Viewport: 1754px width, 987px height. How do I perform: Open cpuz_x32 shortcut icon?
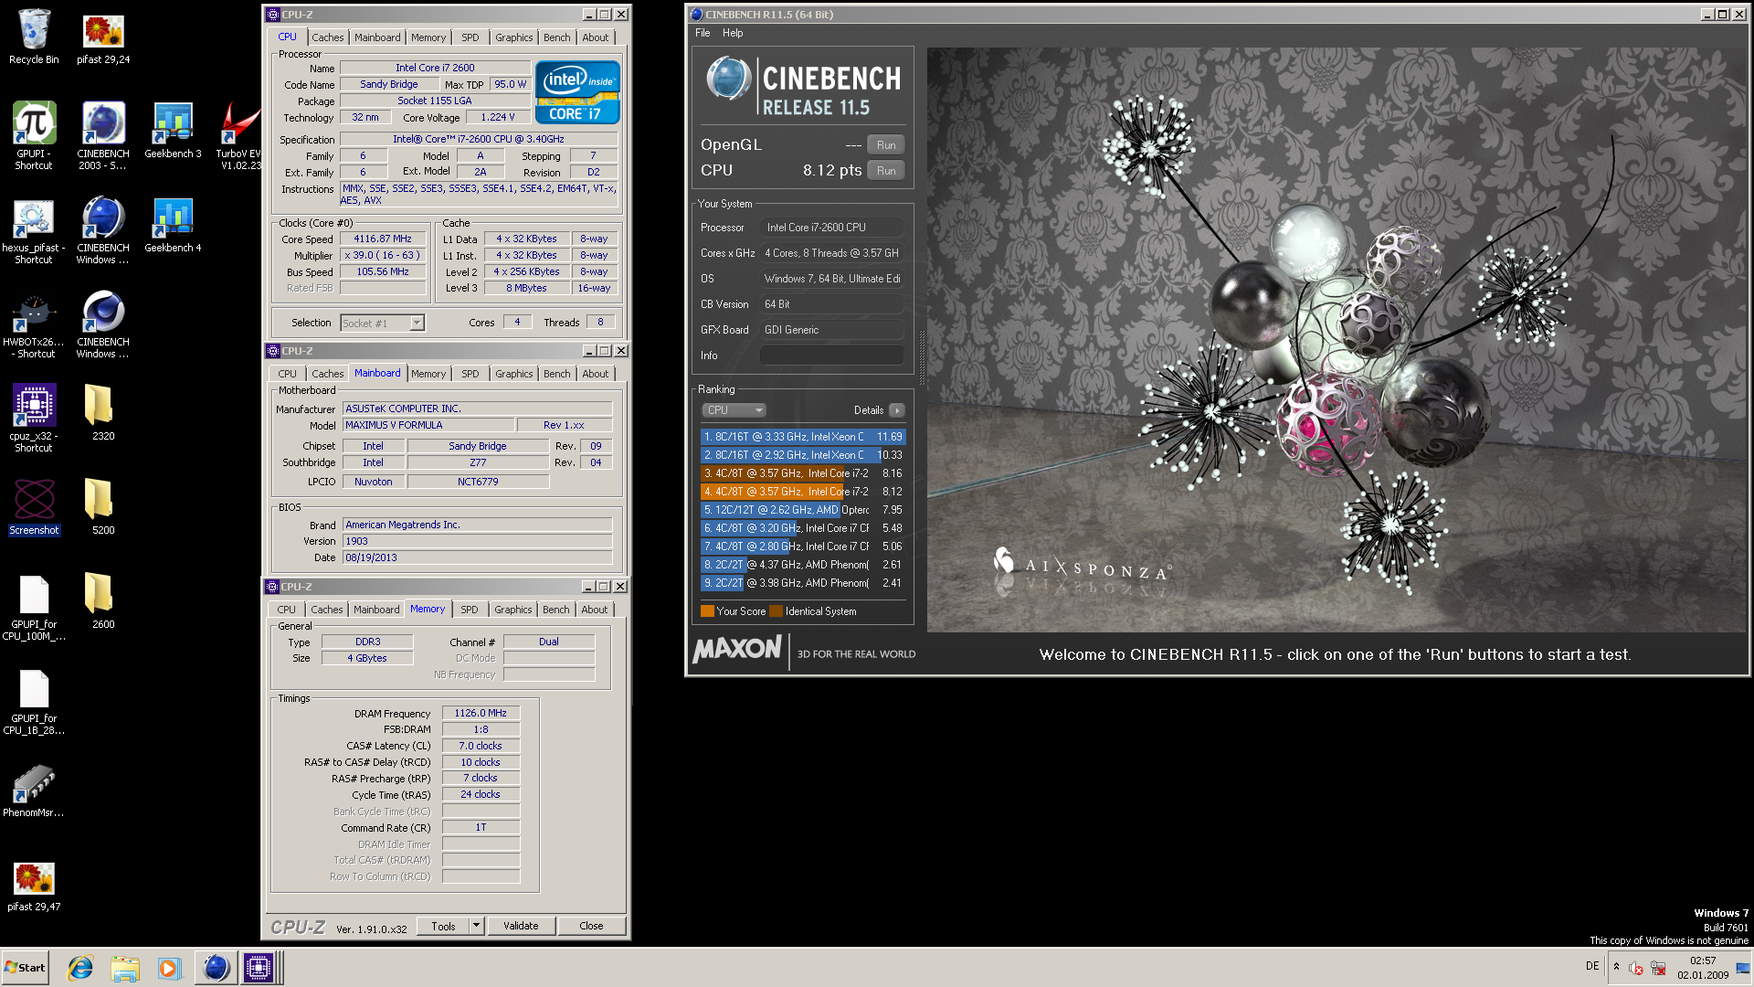[34, 419]
